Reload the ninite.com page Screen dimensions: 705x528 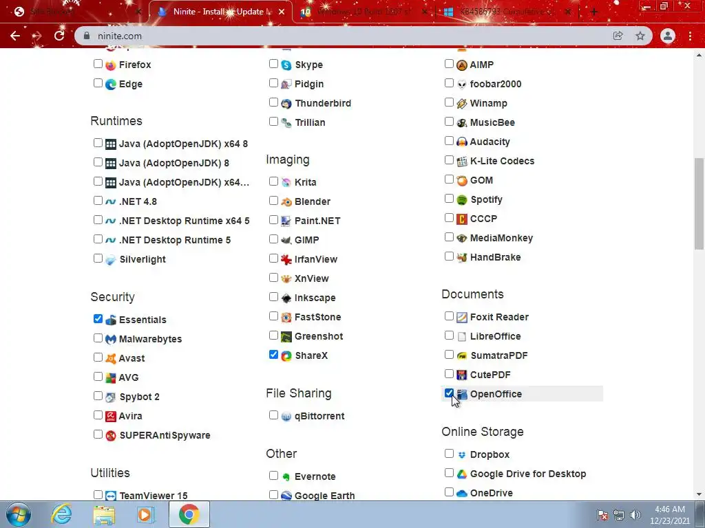click(x=59, y=36)
